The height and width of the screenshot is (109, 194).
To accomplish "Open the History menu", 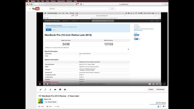I will click(x=53, y=1).
